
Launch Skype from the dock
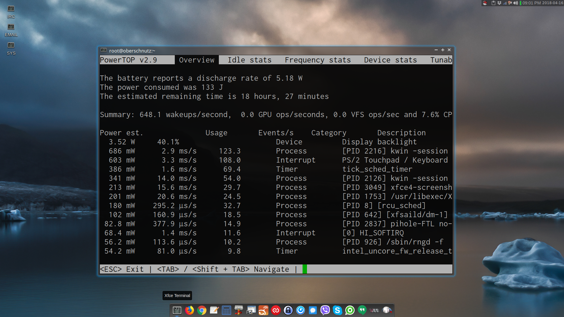click(338, 310)
